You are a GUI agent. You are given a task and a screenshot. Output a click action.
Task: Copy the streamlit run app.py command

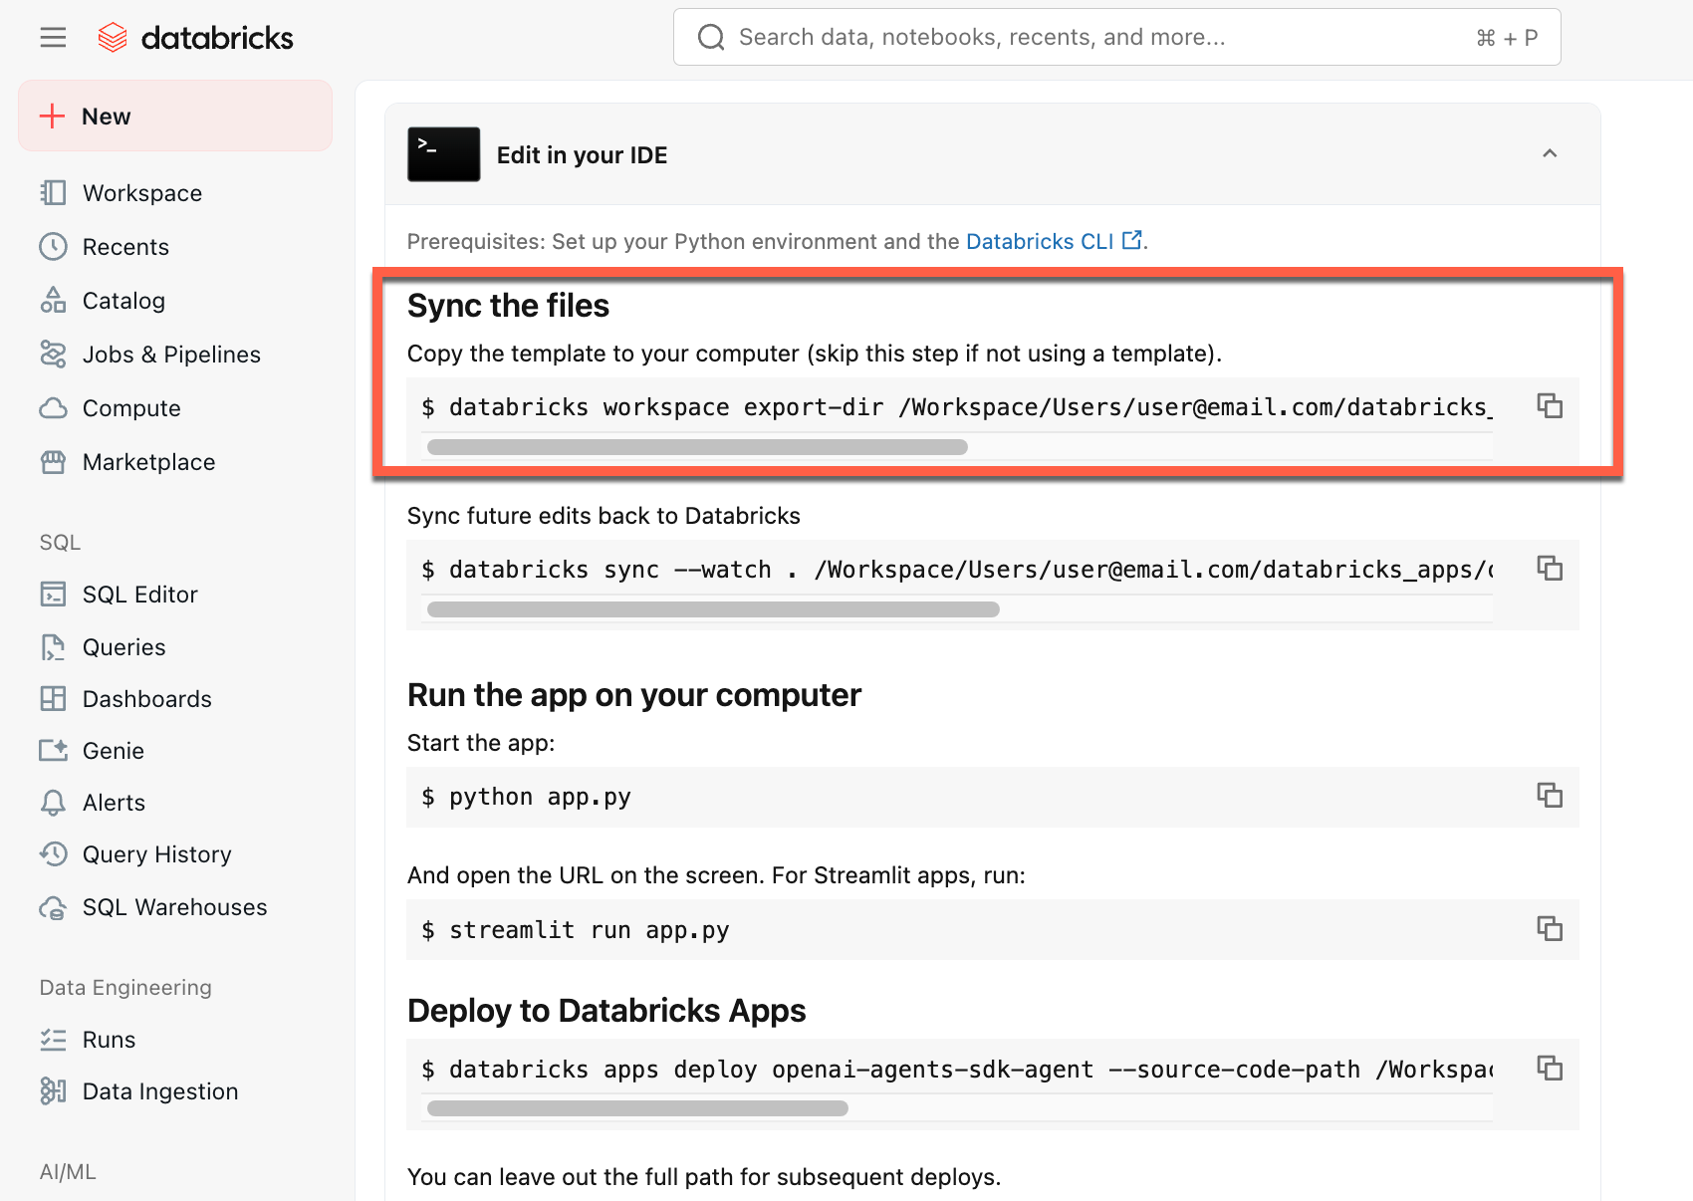tap(1550, 929)
